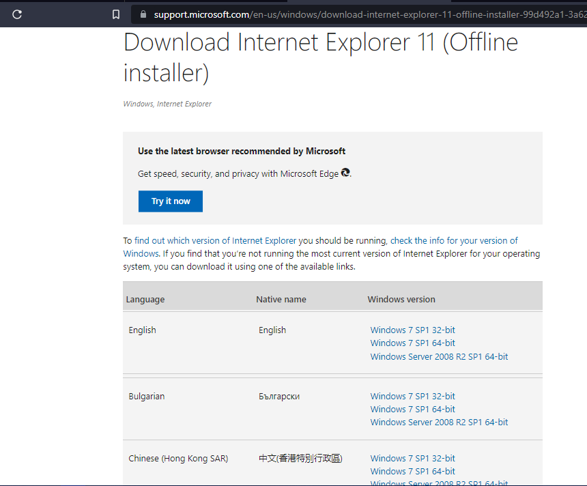Download English Windows 7 SP1 64-bit installer
The height and width of the screenshot is (486, 587).
point(412,343)
